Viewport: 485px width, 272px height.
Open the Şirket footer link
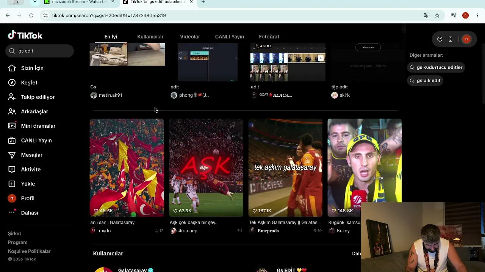[x=14, y=233]
